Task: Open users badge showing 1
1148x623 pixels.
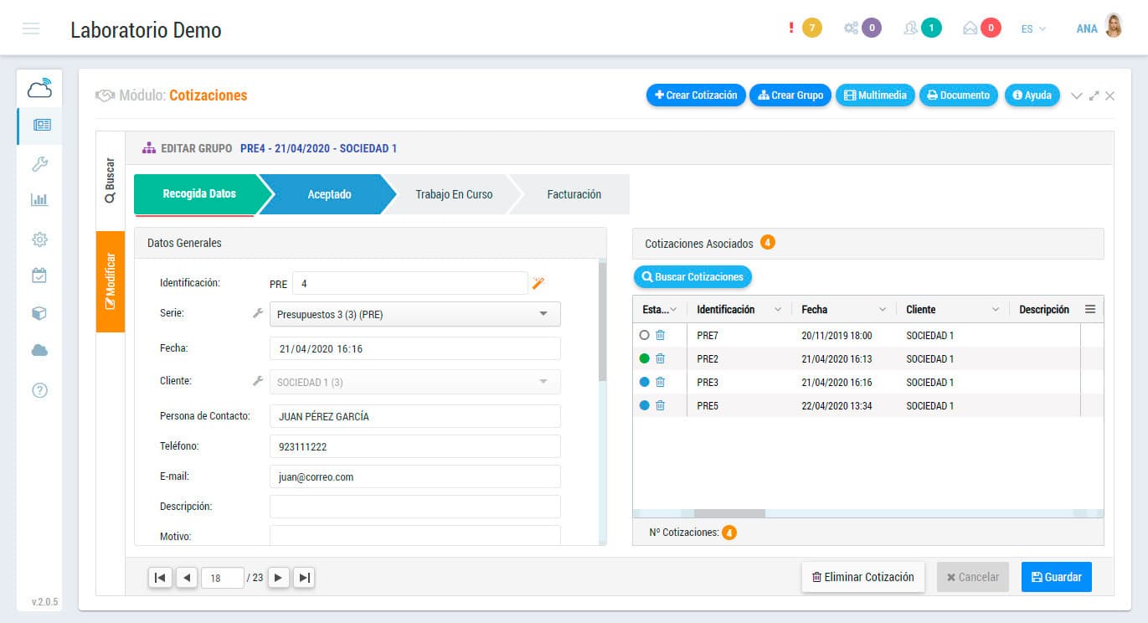Action: click(x=931, y=28)
